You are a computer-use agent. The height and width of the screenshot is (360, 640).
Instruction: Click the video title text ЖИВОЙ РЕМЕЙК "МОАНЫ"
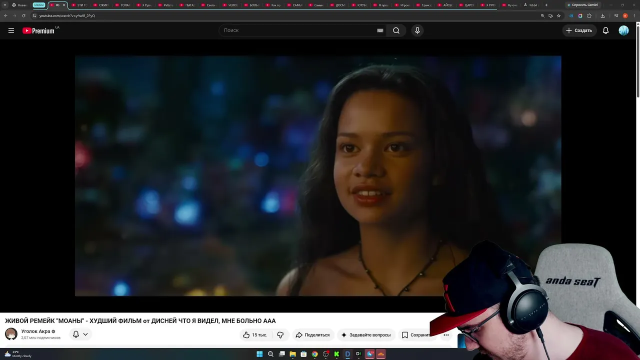pyautogui.click(x=140, y=321)
